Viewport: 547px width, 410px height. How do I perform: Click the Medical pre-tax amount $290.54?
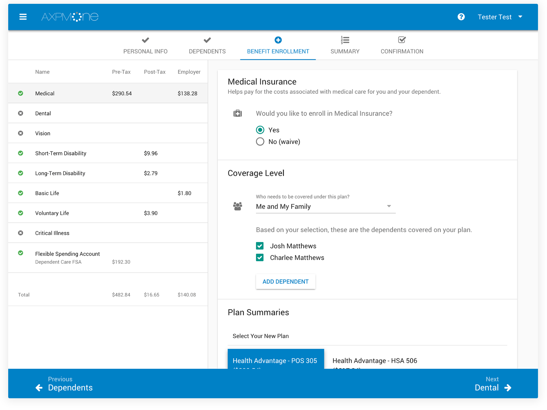pos(122,93)
